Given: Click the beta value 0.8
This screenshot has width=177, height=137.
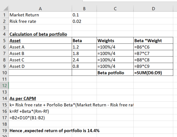Looking at the screenshot, I should (84, 66).
